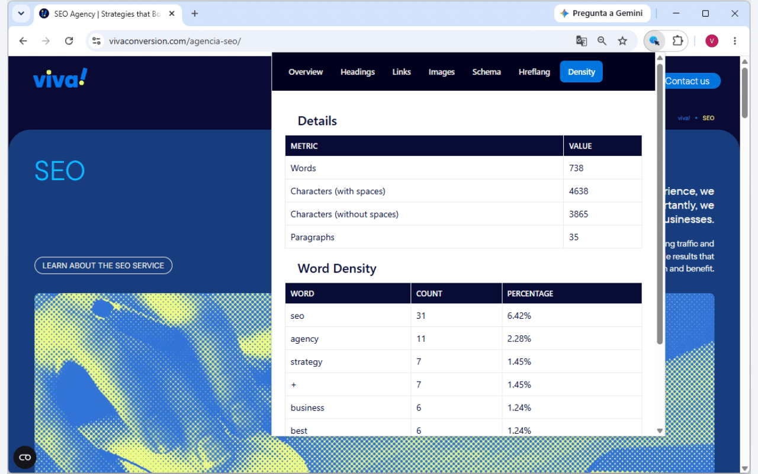Switch to the Headings tab
The height and width of the screenshot is (474, 758).
coord(358,72)
